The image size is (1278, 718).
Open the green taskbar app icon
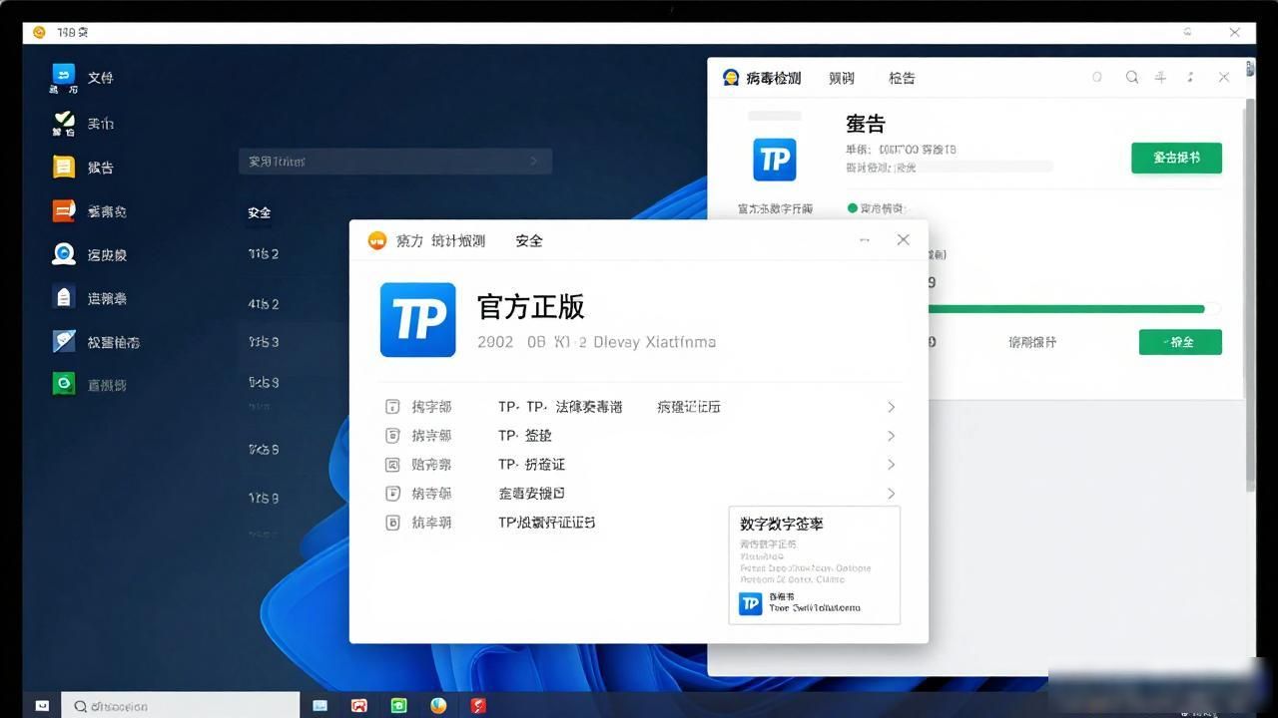pyautogui.click(x=398, y=705)
